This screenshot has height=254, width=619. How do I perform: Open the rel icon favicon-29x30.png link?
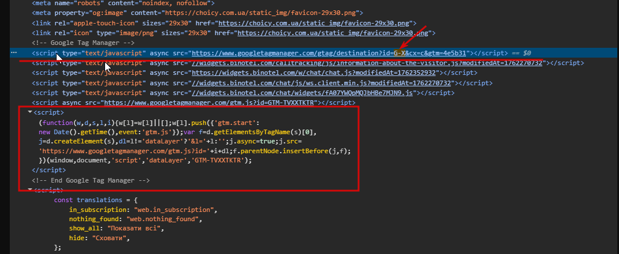333,33
